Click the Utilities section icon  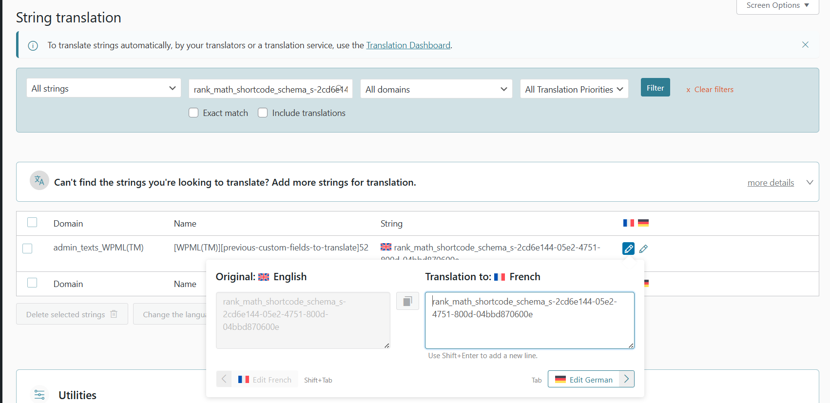pos(39,394)
